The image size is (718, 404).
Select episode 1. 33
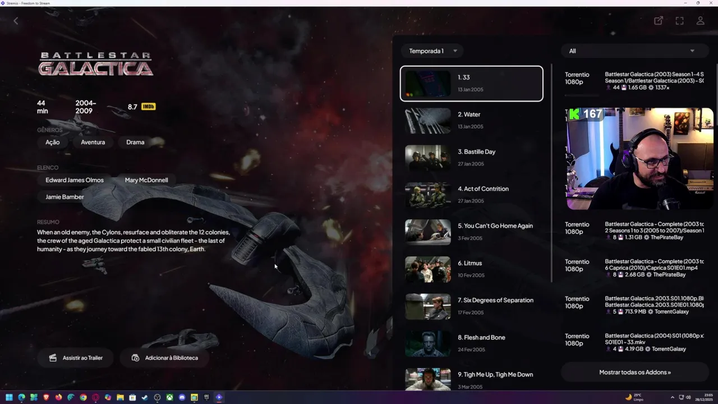(471, 84)
